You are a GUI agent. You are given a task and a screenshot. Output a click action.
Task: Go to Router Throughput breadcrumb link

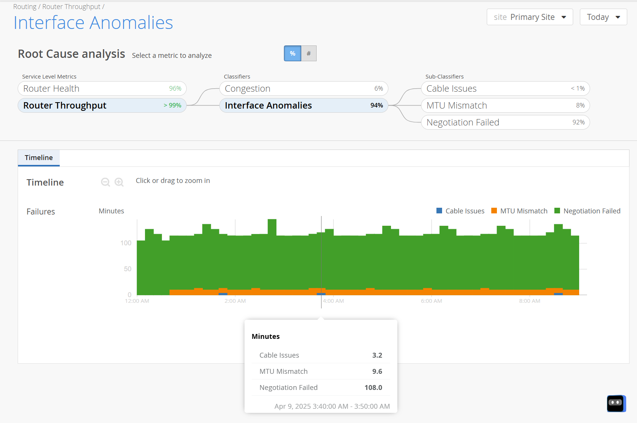[71, 7]
